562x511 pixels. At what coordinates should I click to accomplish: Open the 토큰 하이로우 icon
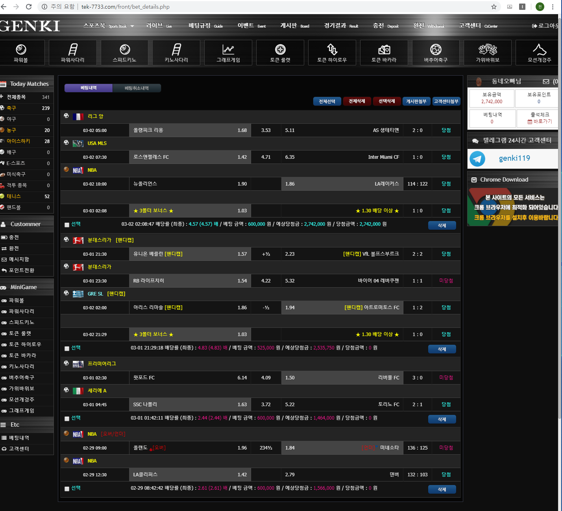coord(332,50)
